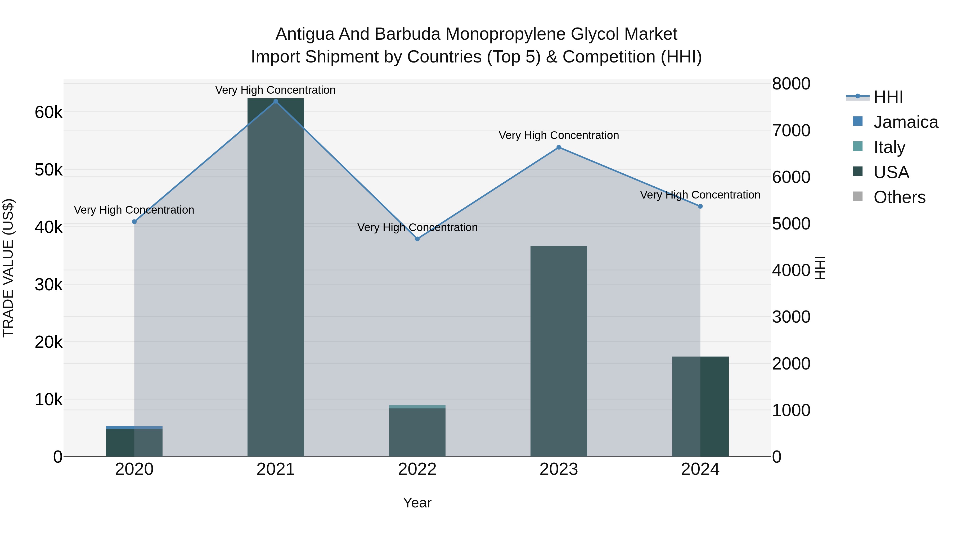The width and height of the screenshot is (953, 536).
Task: Click the 10k trade value tick
Action: pos(48,399)
